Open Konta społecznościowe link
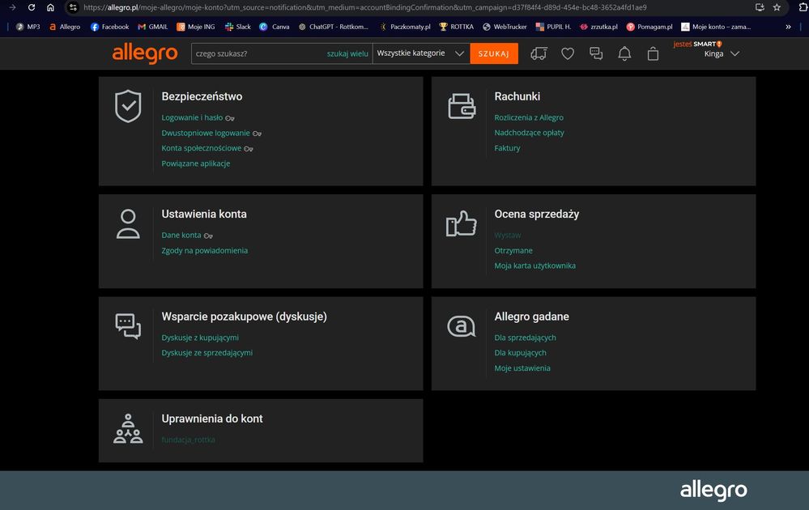The width and height of the screenshot is (809, 510). 201,148
